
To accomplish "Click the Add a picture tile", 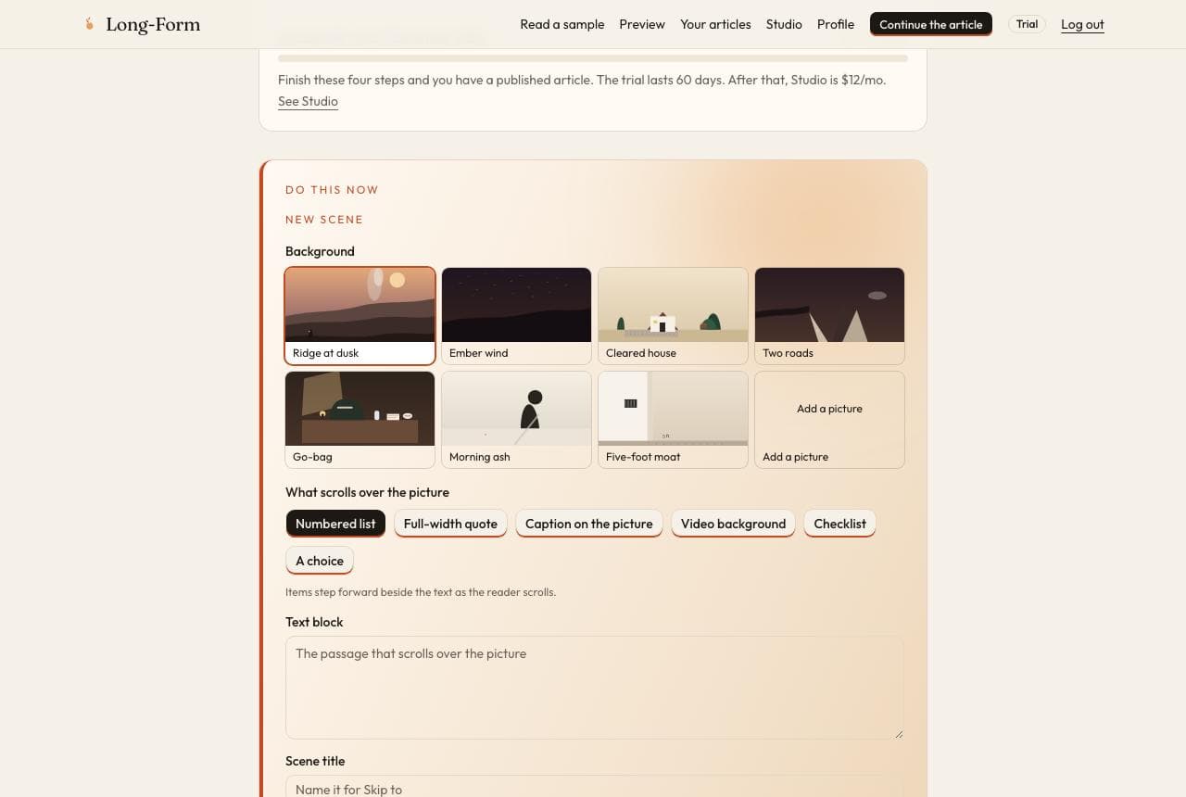I will (829, 420).
